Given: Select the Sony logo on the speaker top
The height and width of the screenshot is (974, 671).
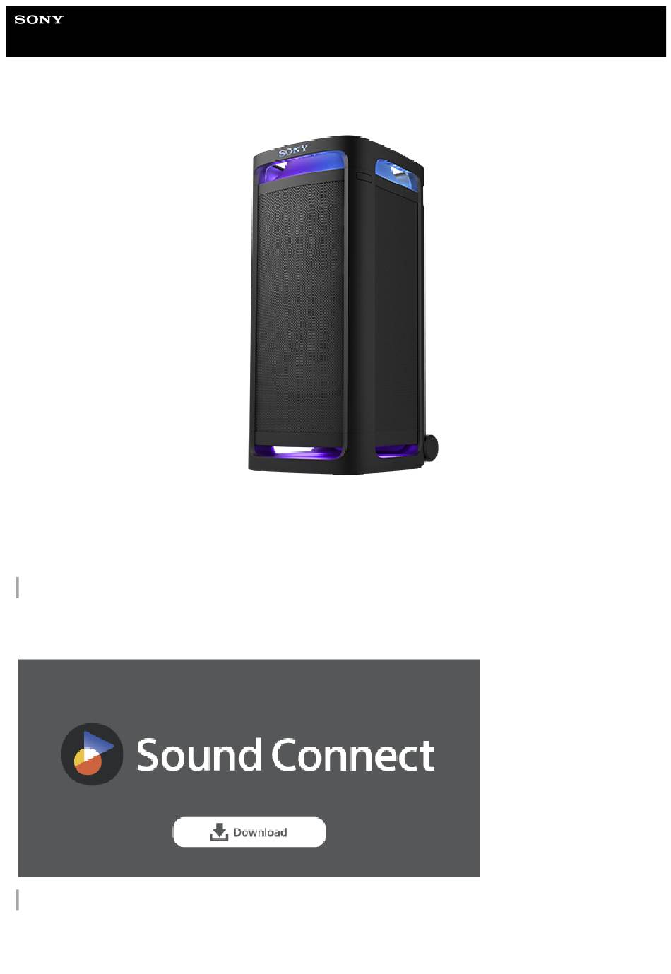Looking at the screenshot, I should [293, 150].
